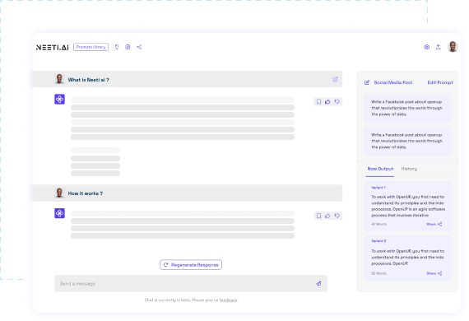Share Variant 2 output
This screenshot has height=321, width=469.
434,273
